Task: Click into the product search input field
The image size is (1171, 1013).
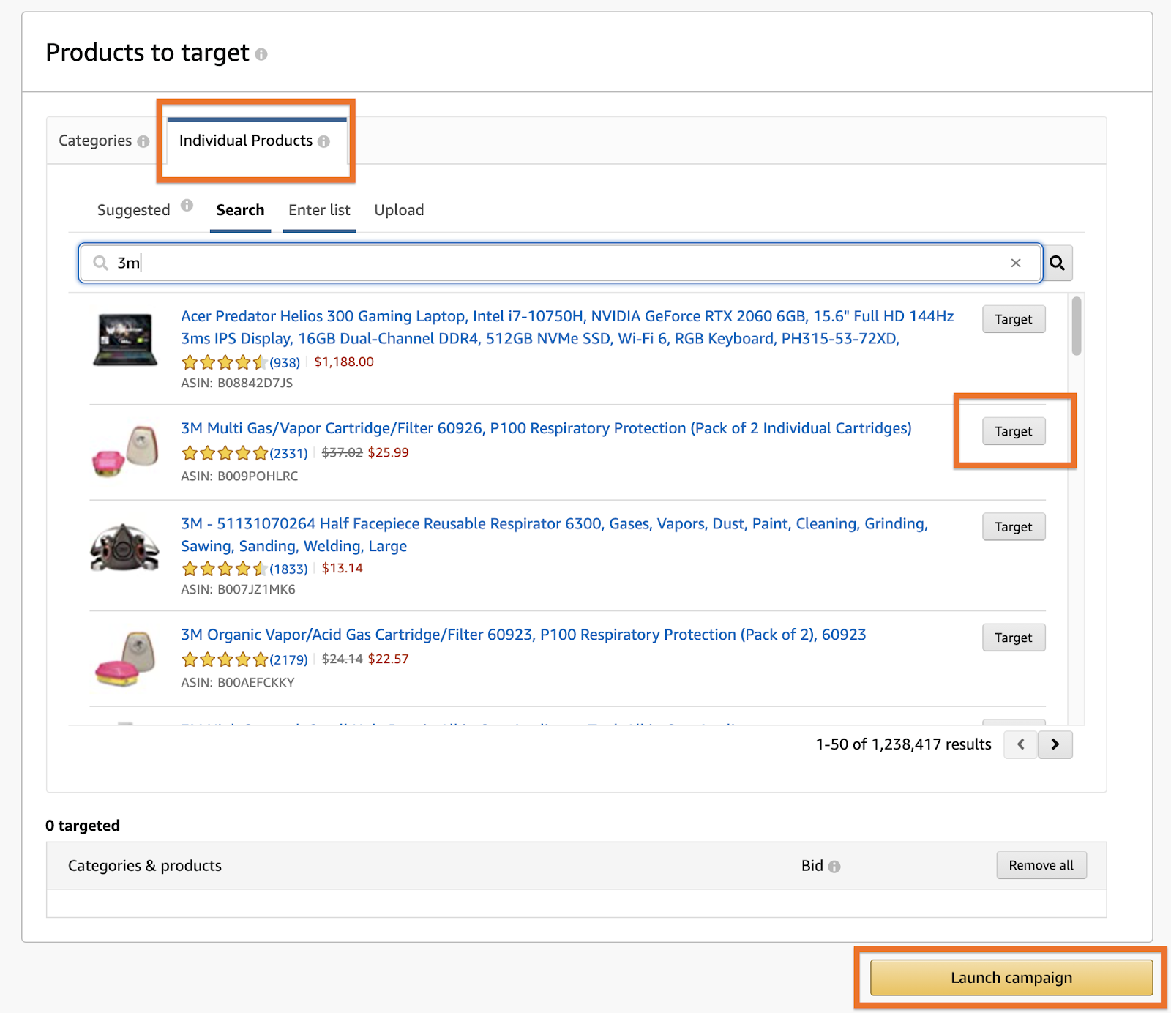Action: coord(560,263)
